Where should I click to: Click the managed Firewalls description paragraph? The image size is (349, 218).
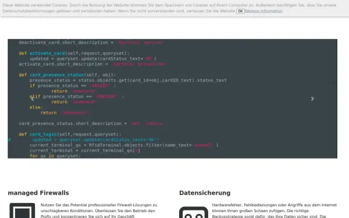[x=99, y=210]
